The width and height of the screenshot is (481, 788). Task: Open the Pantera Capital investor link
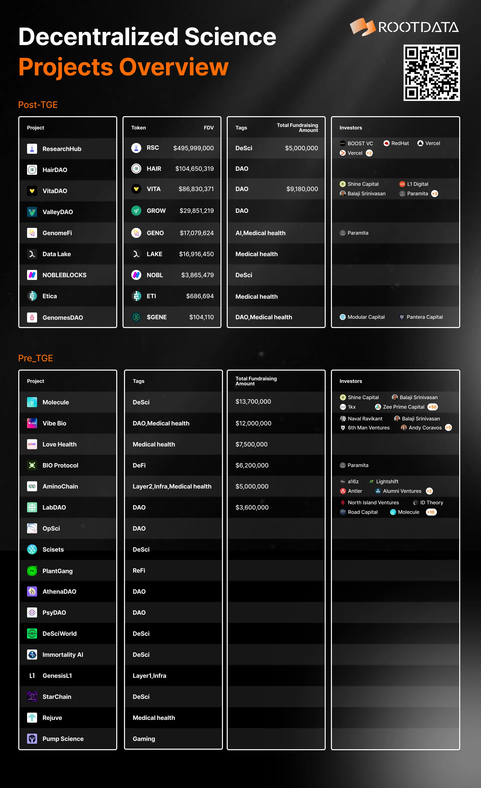[424, 317]
